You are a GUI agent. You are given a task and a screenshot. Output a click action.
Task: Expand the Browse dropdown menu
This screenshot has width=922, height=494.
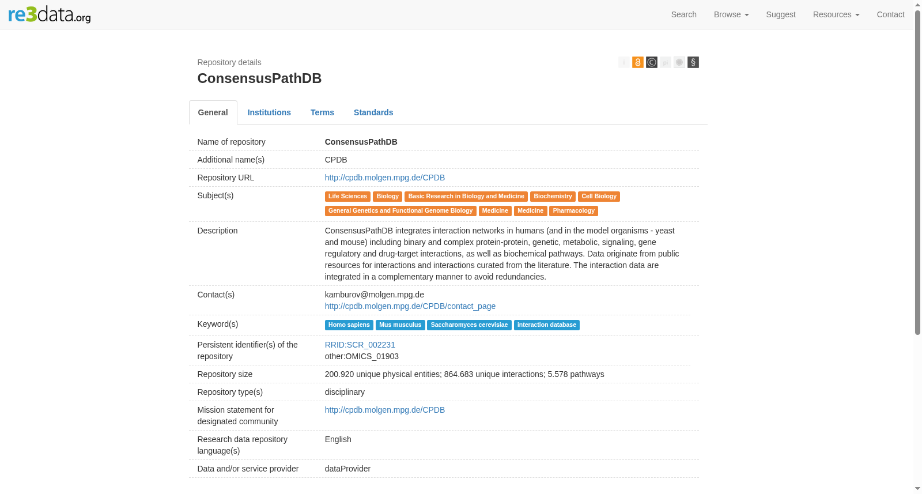click(731, 14)
